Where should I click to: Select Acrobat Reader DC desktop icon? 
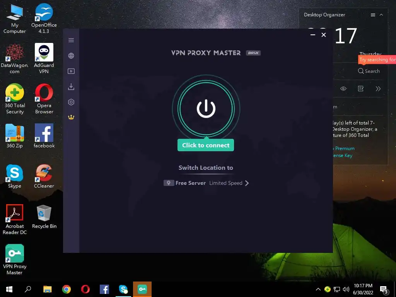click(x=15, y=220)
